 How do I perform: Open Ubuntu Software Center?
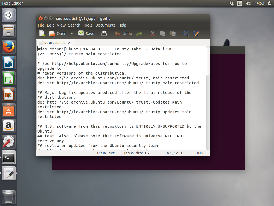(9, 110)
